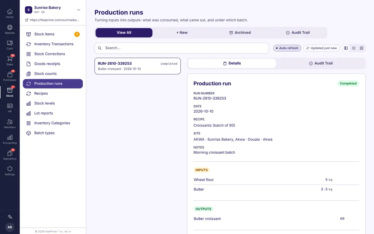Open Stock Items in sidebar
This screenshot has width=374, height=234.
(53, 34)
